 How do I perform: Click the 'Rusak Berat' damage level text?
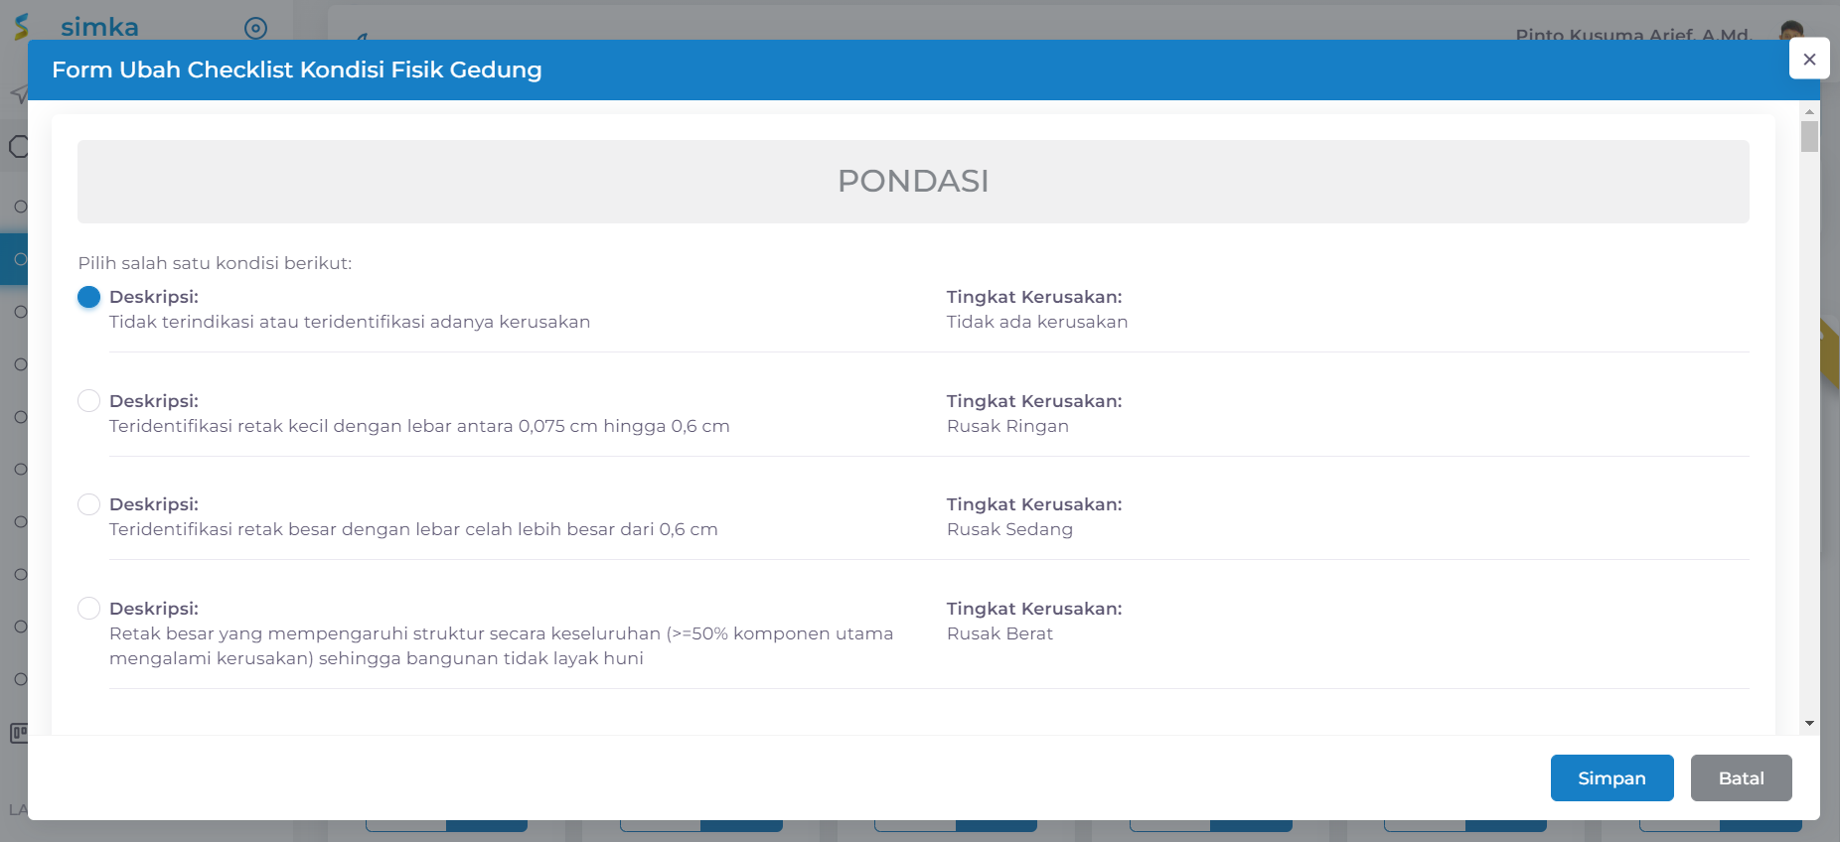pyautogui.click(x=999, y=633)
